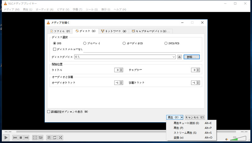Mute audio via speaker icon
Screen dimensions: 252x143
(x=227, y=139)
